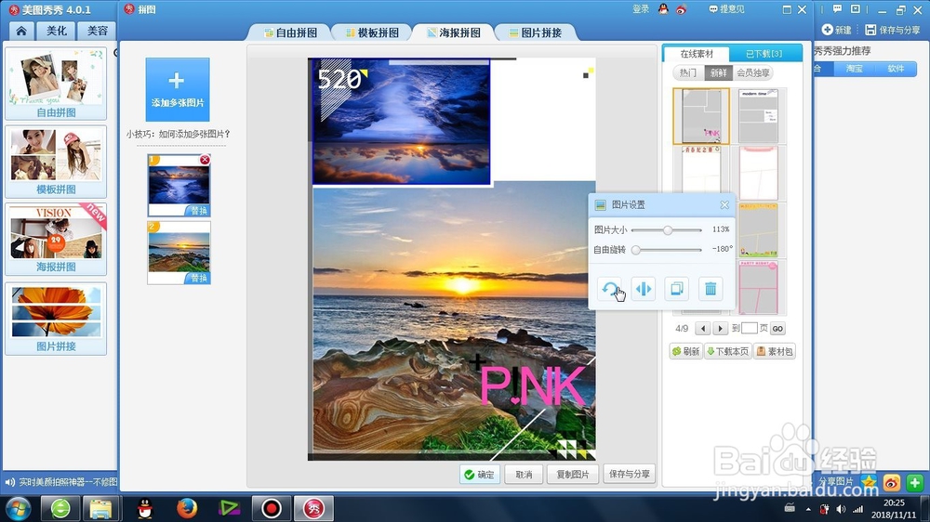Open 海报拼图 mode in left sidebar
The width and height of the screenshot is (930, 522).
pos(56,240)
